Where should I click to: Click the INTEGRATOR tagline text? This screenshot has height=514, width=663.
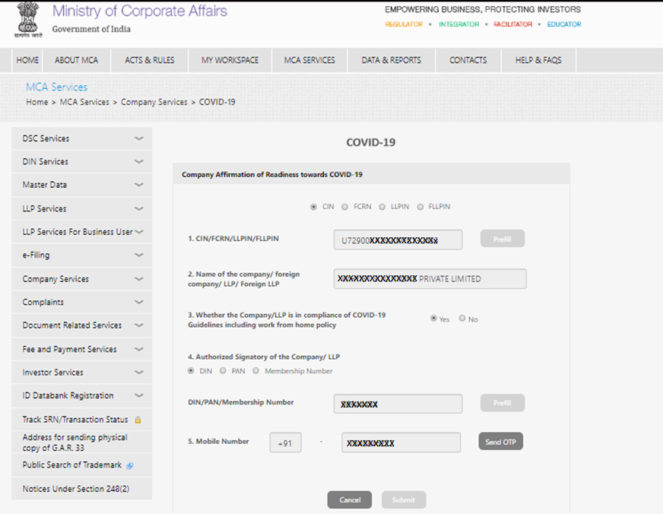pyautogui.click(x=458, y=24)
